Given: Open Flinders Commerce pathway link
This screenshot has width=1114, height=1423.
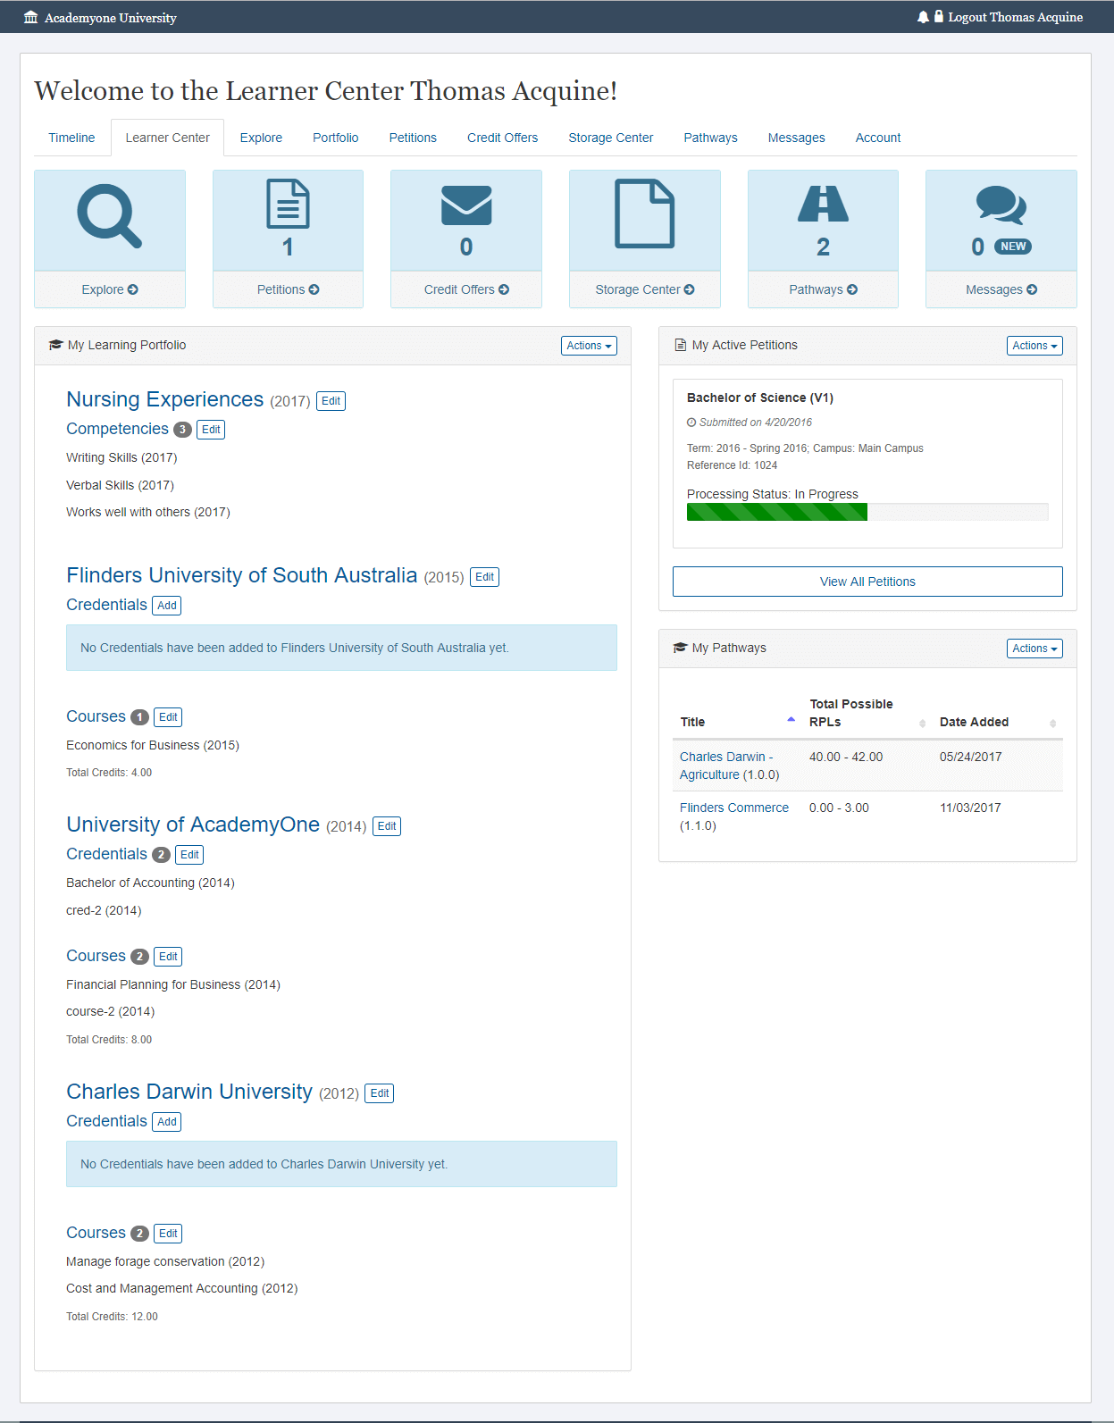Looking at the screenshot, I should click(x=734, y=808).
